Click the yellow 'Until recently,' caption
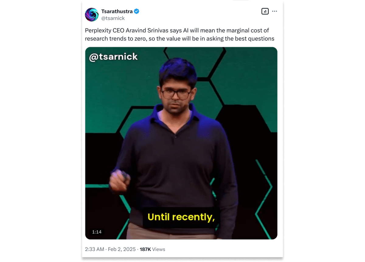 tap(181, 217)
